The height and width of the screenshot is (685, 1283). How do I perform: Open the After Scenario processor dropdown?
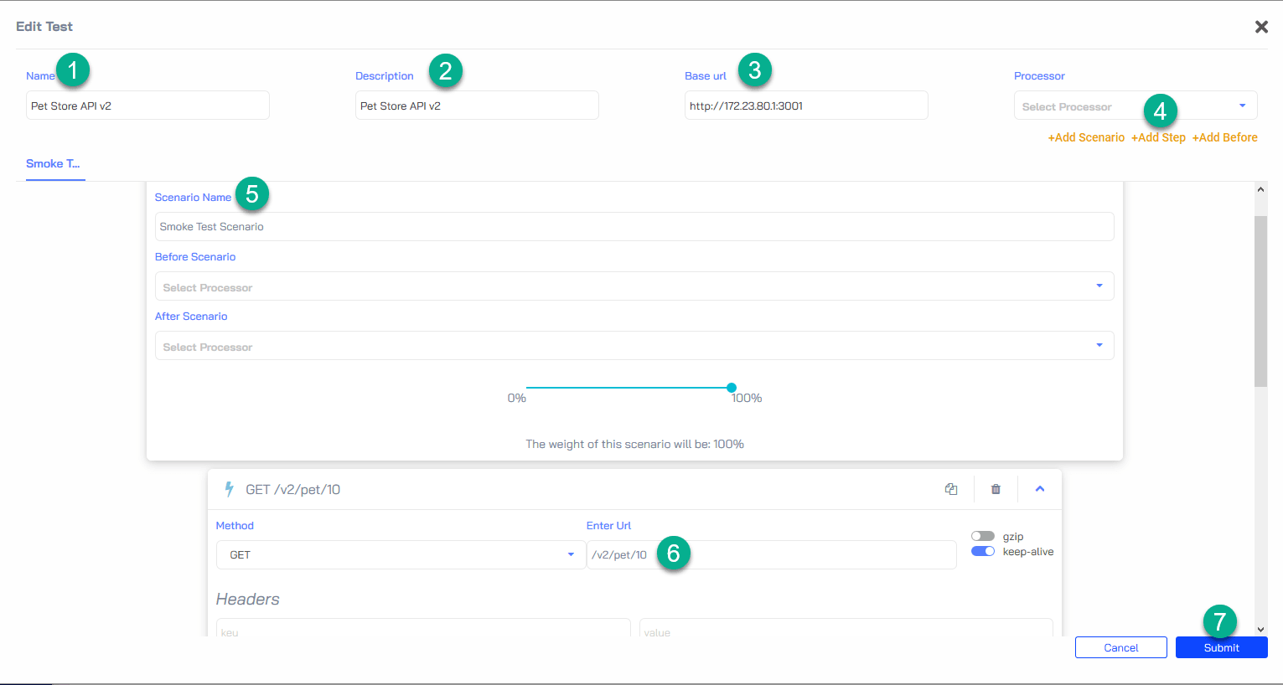coord(1099,345)
